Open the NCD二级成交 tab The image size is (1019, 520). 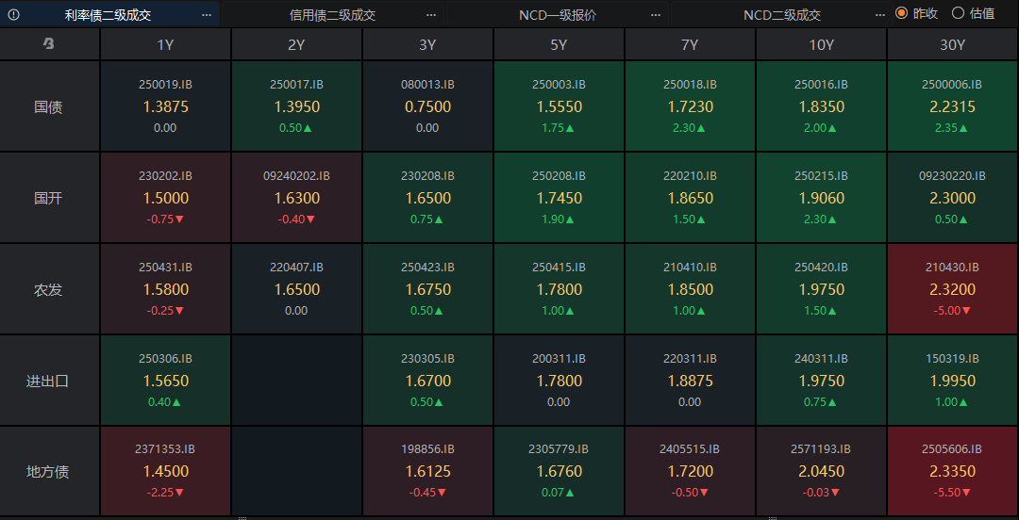click(782, 14)
